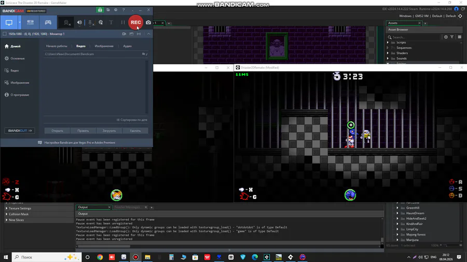Click Сортировка по дате sorting option
This screenshot has height=262, width=467.
[132, 120]
